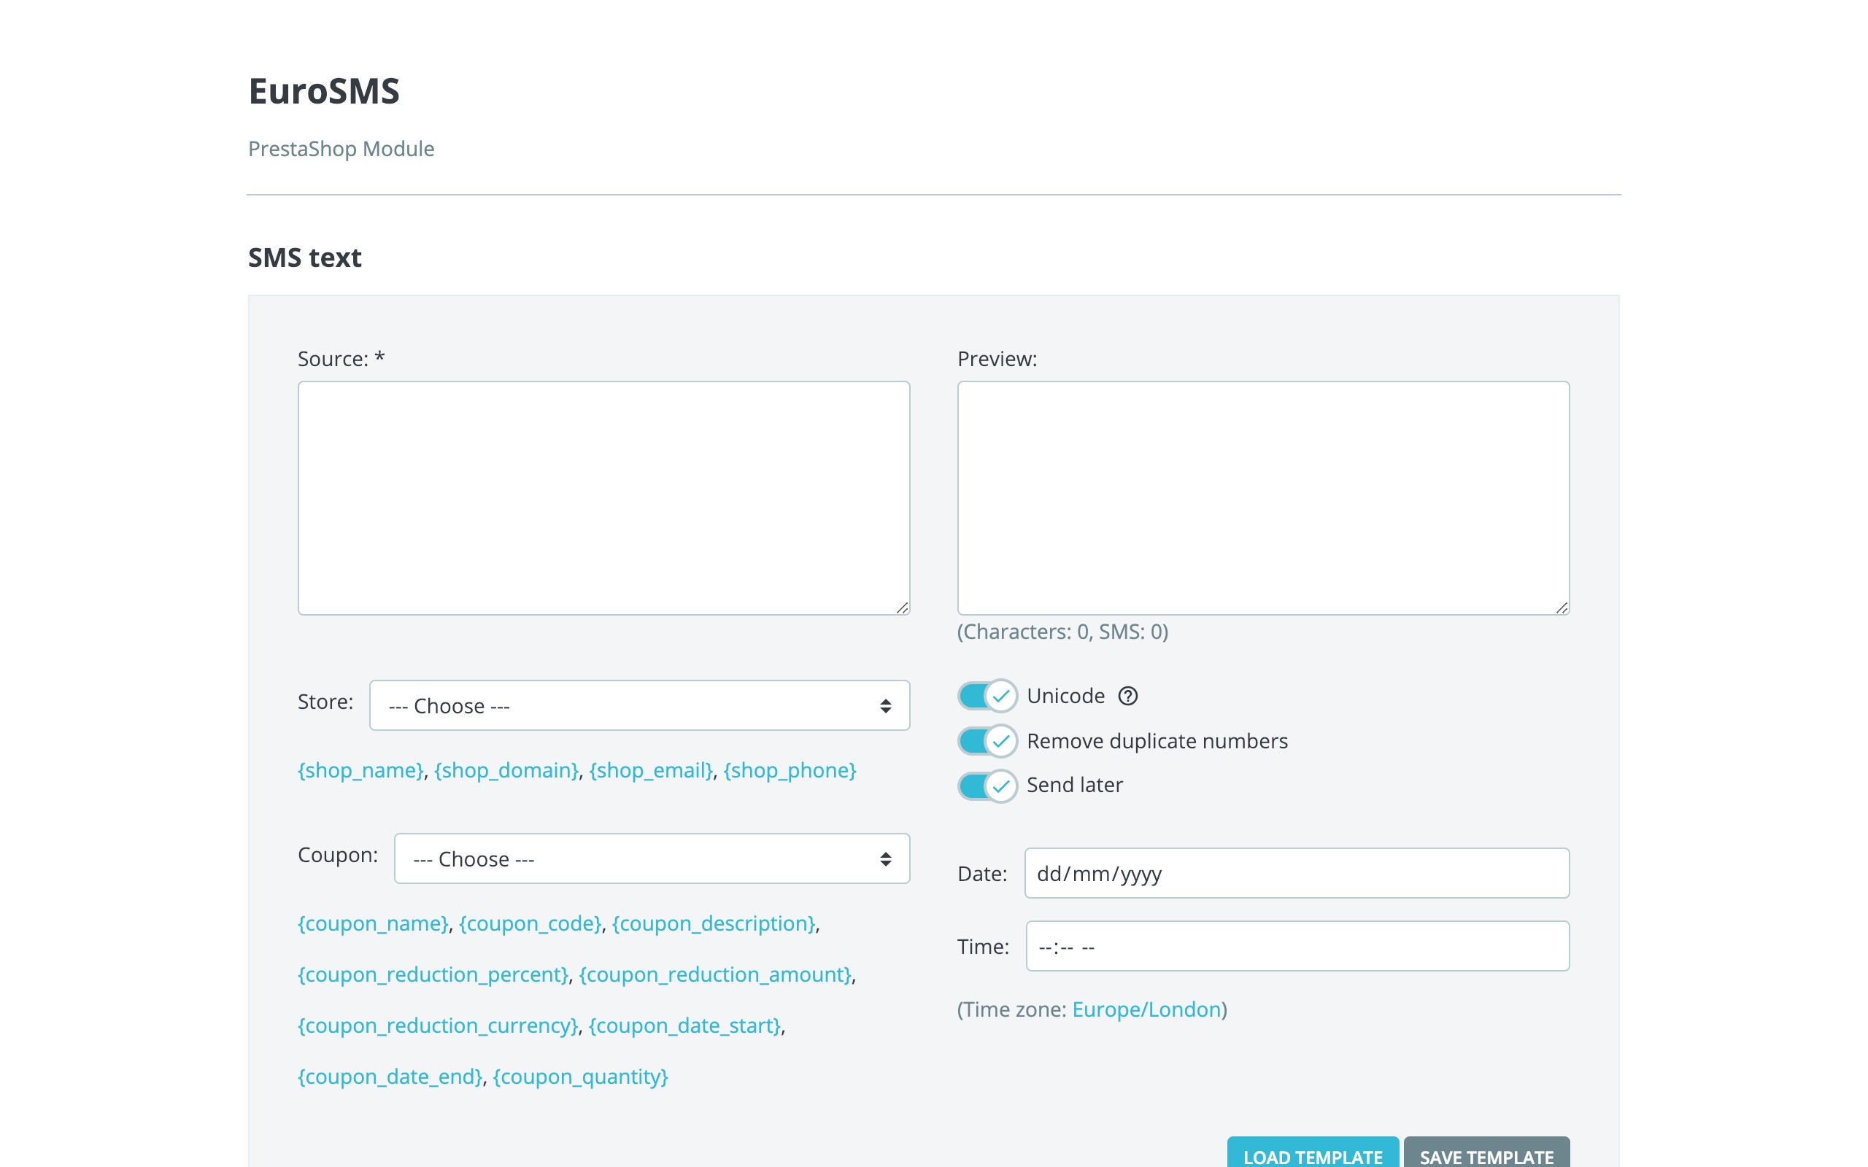1868x1167 pixels.
Task: Open the Store dropdown
Action: (639, 705)
